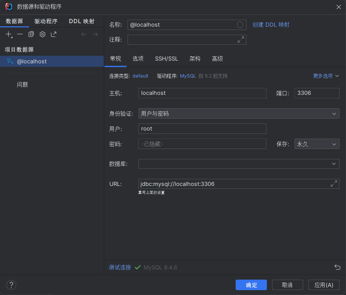The height and width of the screenshot is (295, 346).
Task: Click the 主机 localhost field
Action: pos(202,93)
